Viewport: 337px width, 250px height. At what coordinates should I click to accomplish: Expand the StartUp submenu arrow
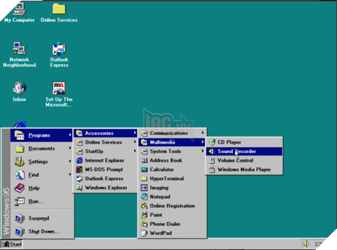135,151
